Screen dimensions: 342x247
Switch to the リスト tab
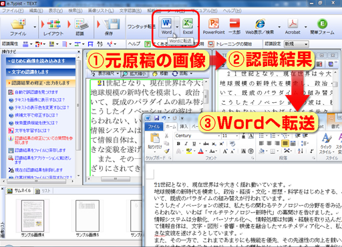tap(43, 191)
